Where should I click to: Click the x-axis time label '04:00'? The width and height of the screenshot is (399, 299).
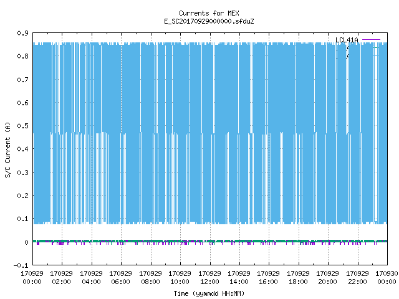click(x=91, y=282)
